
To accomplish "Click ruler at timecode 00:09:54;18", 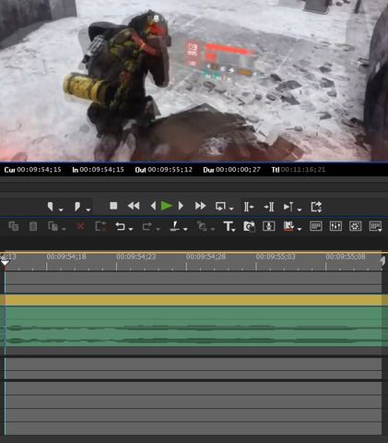I will [x=66, y=257].
